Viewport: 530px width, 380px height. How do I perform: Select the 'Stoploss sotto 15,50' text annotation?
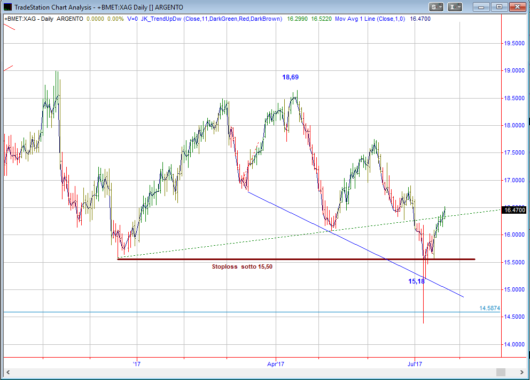pyautogui.click(x=242, y=266)
